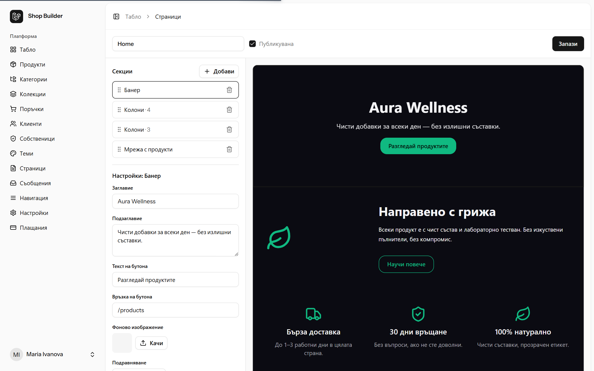The height and width of the screenshot is (371, 594).
Task: Click the Клиенти users icon
Action: 13,124
